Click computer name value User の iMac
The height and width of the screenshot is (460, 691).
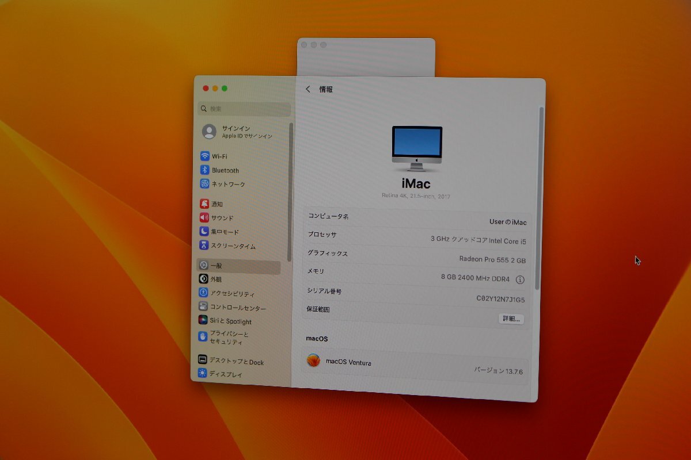[508, 223]
